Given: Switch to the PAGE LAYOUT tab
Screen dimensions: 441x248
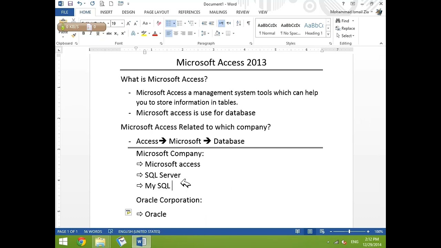Looking at the screenshot, I should pyautogui.click(x=156, y=12).
